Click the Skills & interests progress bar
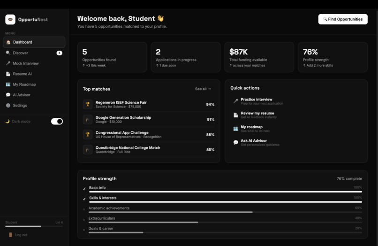378x246 pixels. pyautogui.click(x=226, y=202)
